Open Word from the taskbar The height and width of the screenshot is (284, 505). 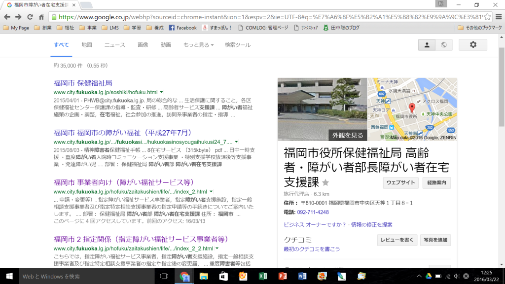click(x=302, y=276)
